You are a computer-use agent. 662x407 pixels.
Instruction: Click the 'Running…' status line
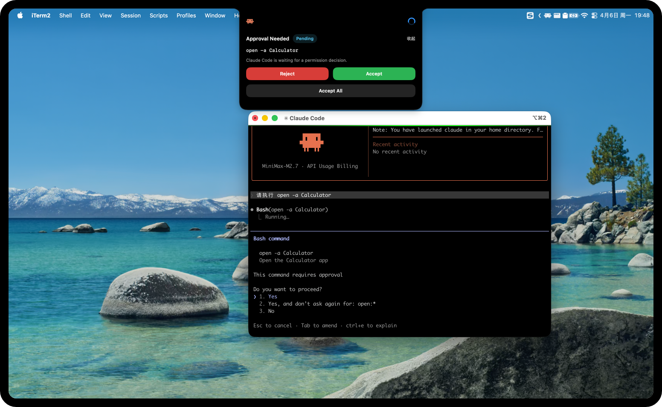tap(277, 217)
